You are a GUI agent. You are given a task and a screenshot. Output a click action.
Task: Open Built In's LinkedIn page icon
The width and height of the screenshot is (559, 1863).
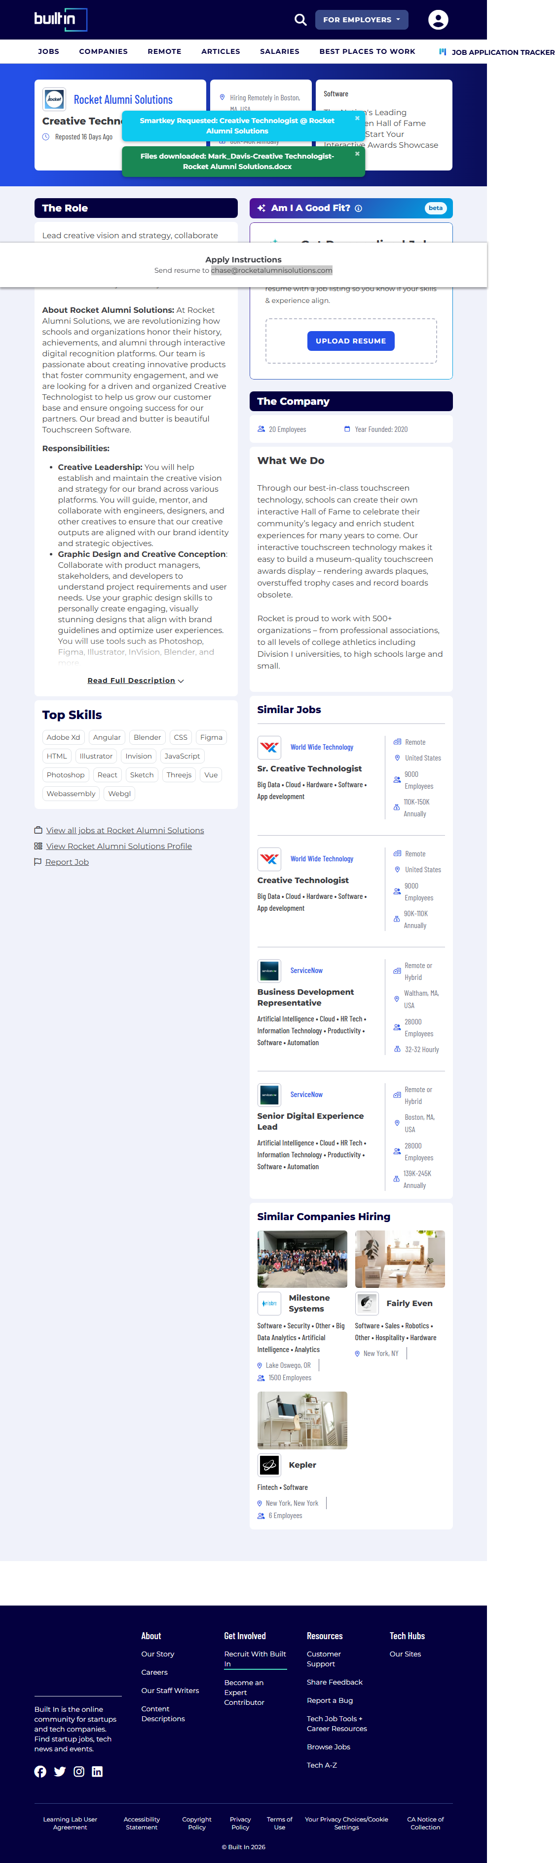(x=98, y=1771)
